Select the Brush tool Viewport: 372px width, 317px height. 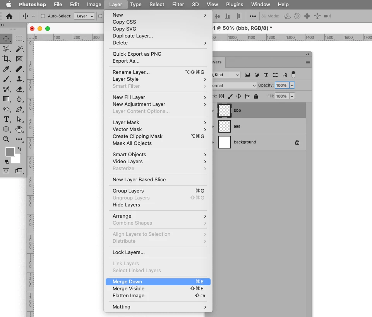point(7,79)
